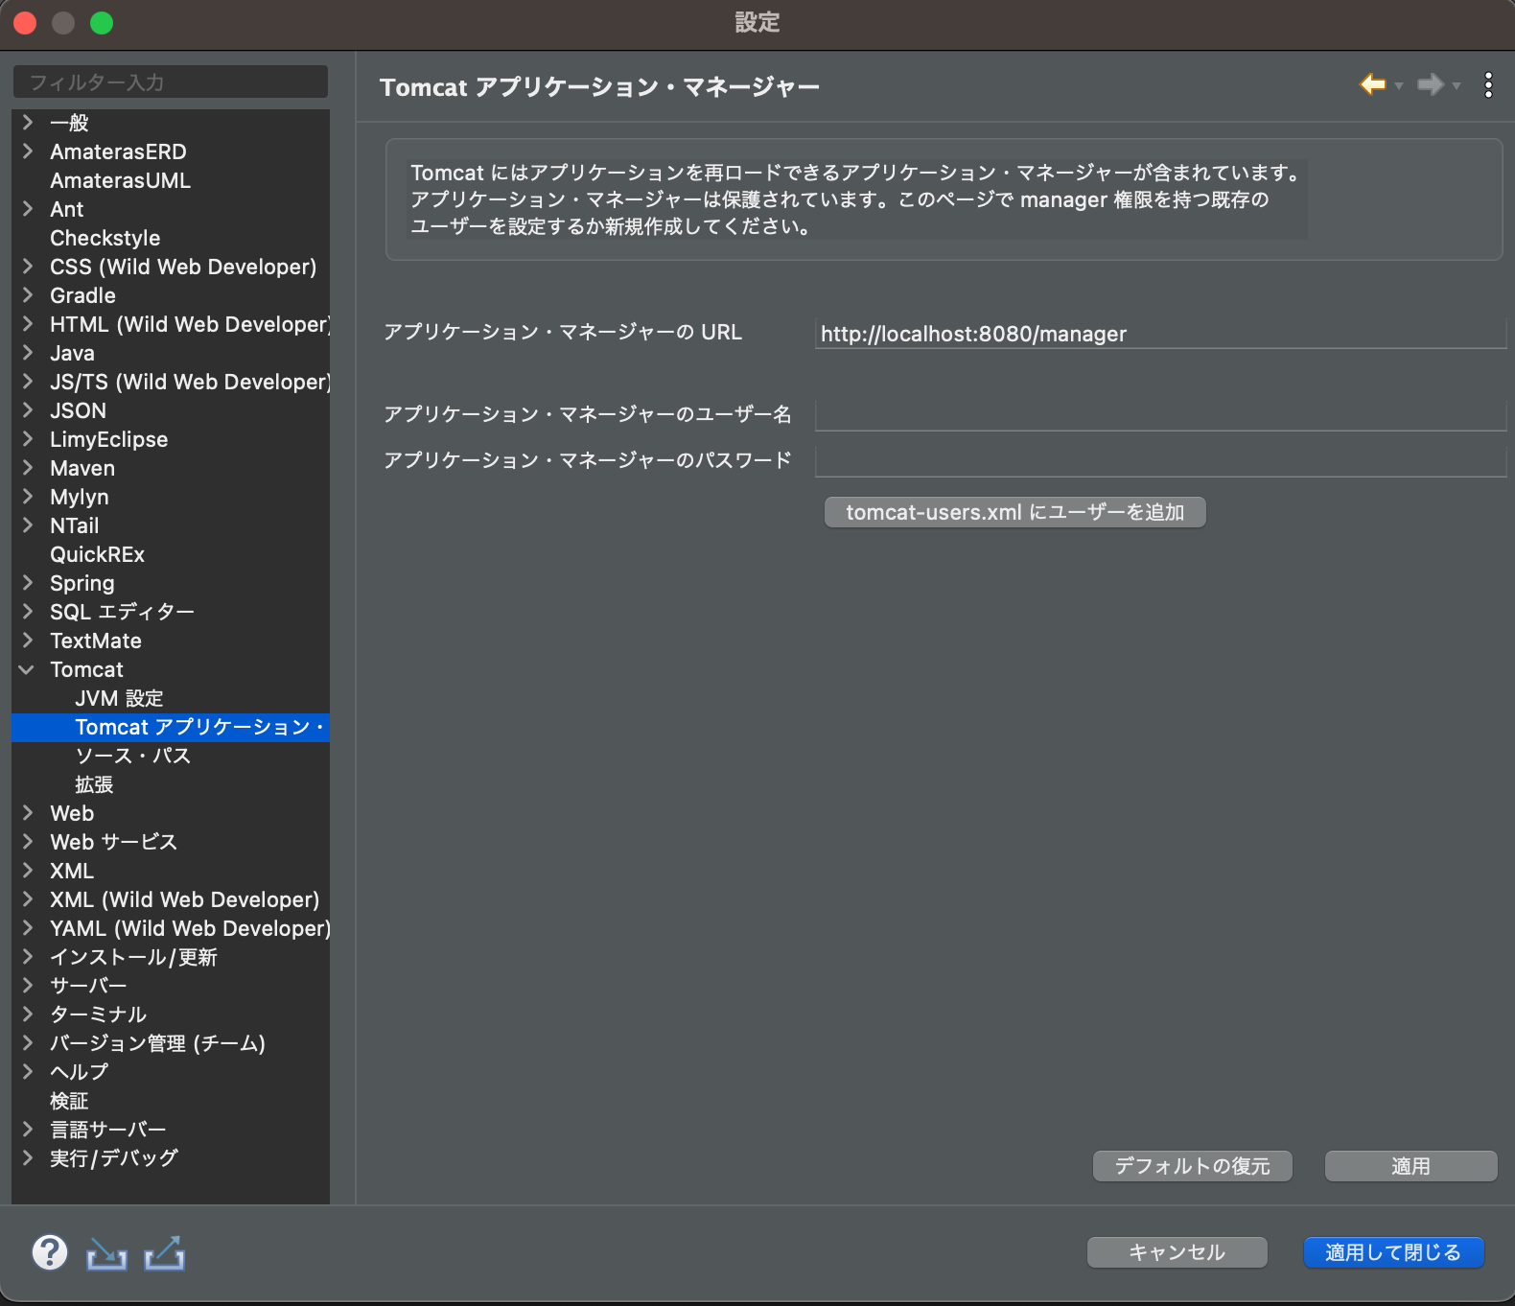The image size is (1515, 1306).
Task: Select QuickREx in the tree
Action: 97,554
